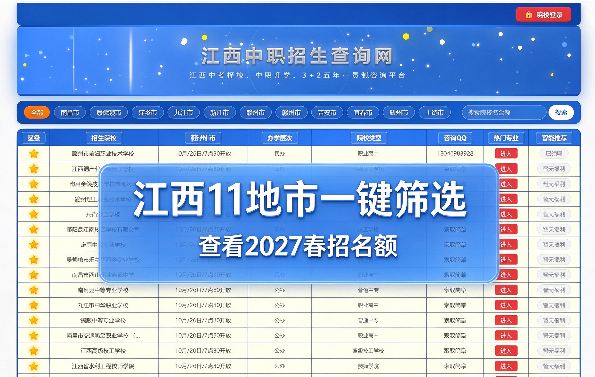The width and height of the screenshot is (595, 377).
Task: Click 进入 for 铜鼓中等专业学校
Action: pyautogui.click(x=506, y=320)
